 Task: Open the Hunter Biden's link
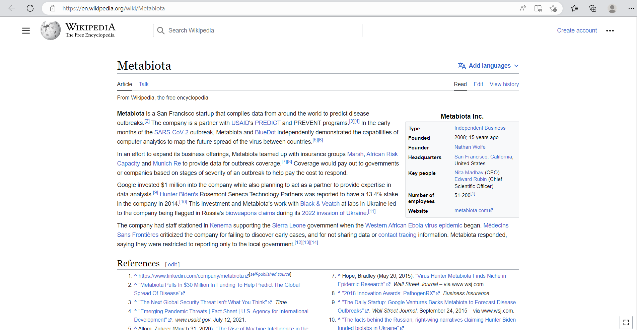tap(179, 194)
